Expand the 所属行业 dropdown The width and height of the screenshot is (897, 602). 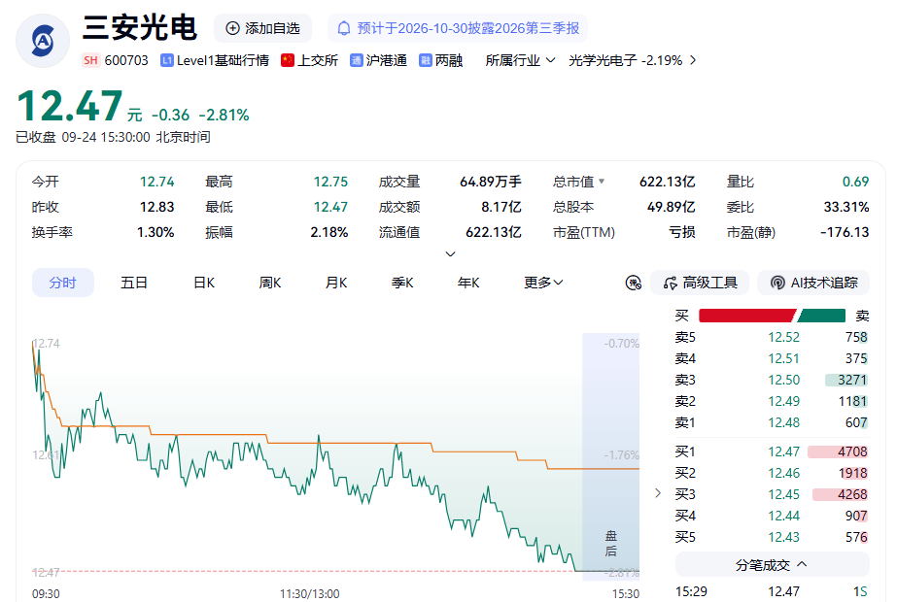(520, 60)
